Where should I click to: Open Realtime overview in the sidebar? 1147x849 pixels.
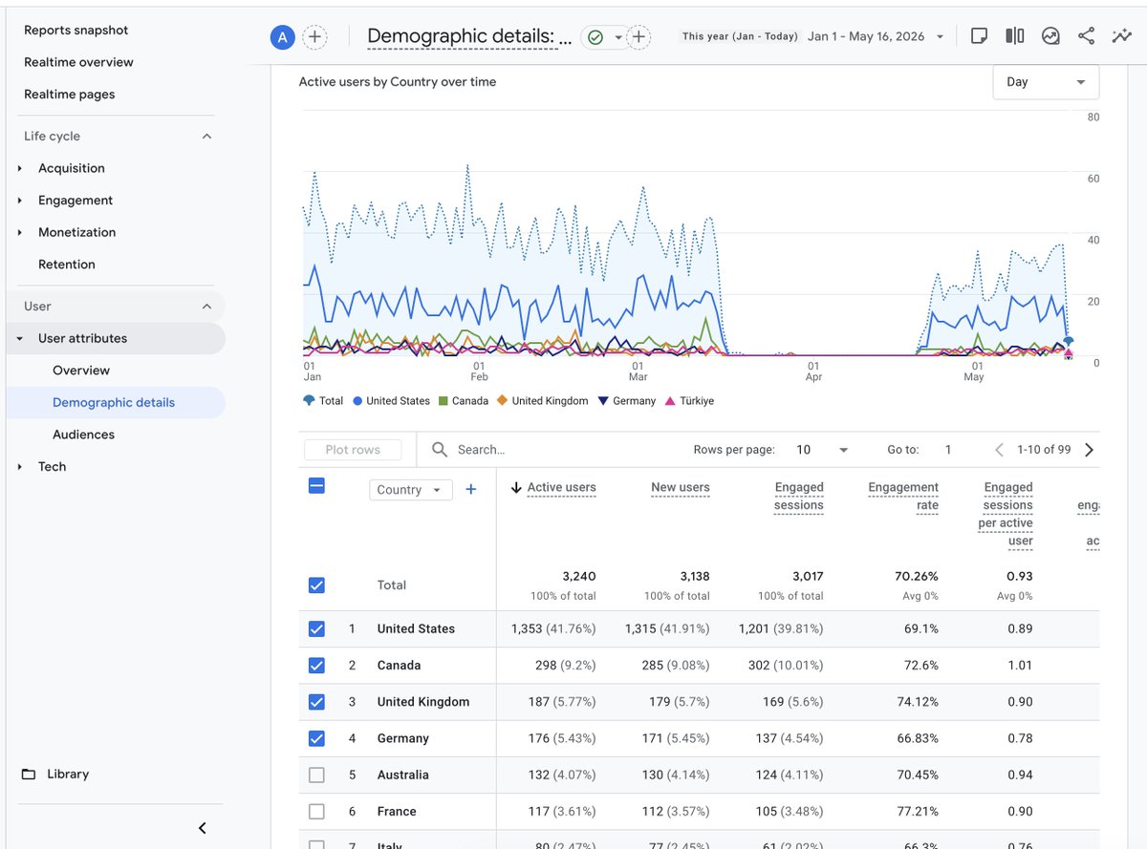point(78,62)
